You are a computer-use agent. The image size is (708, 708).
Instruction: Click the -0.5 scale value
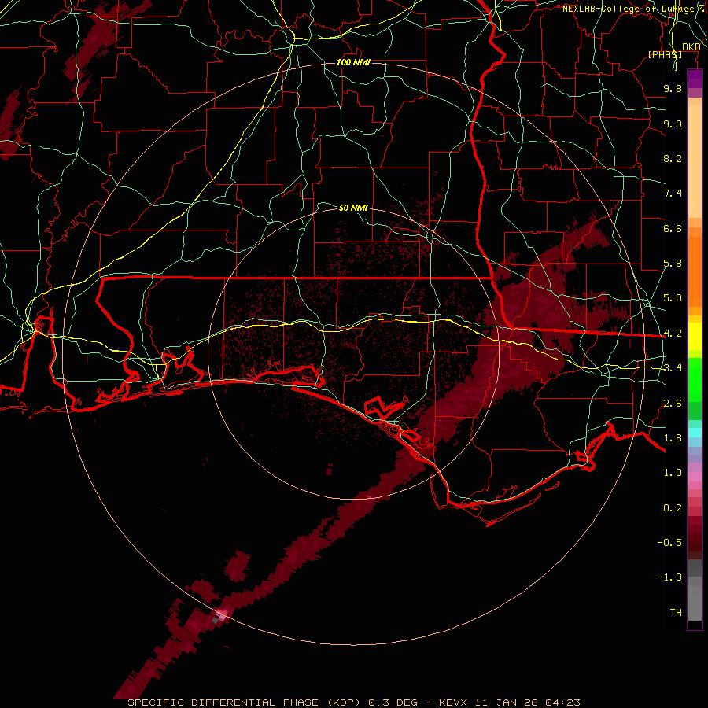pyautogui.click(x=669, y=543)
